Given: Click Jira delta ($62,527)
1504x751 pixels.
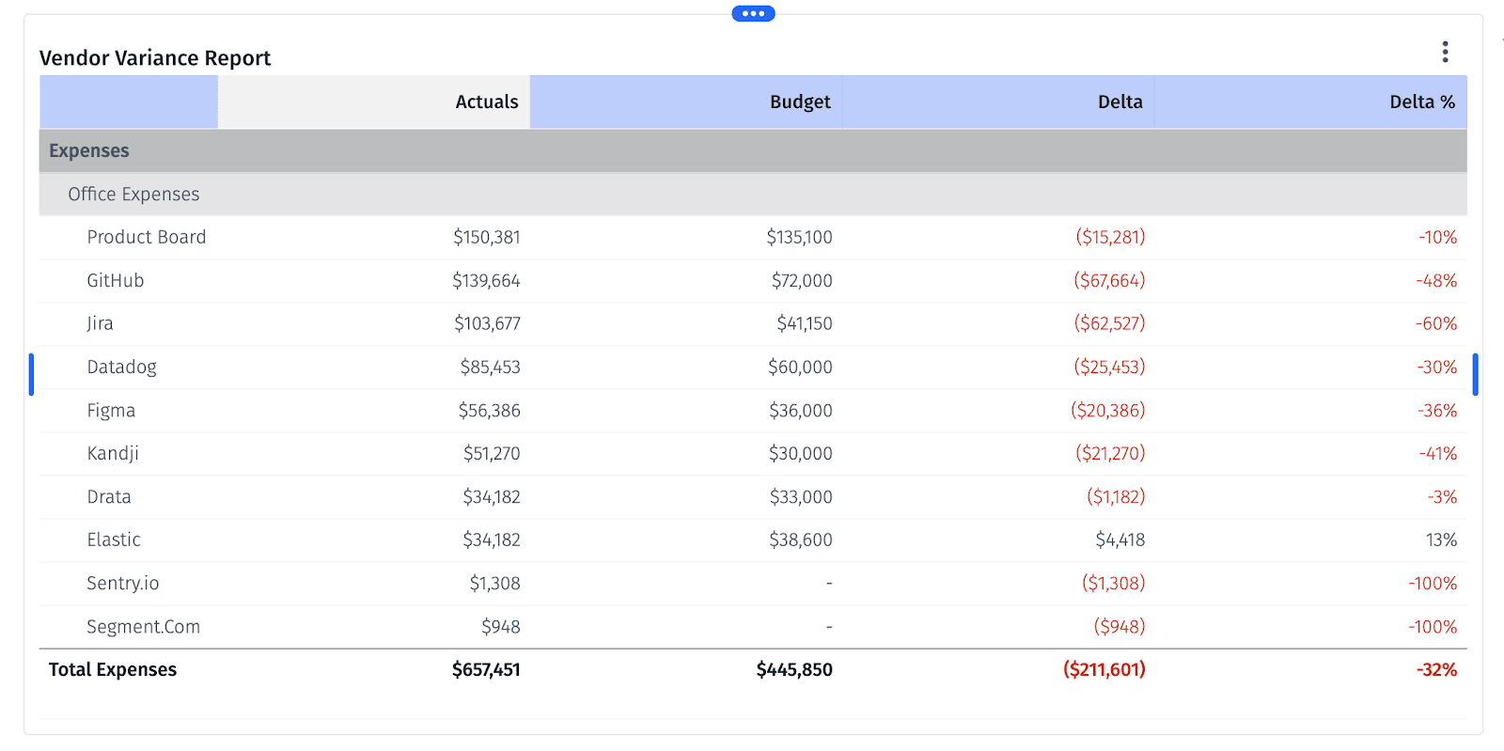Looking at the screenshot, I should pyautogui.click(x=1109, y=323).
